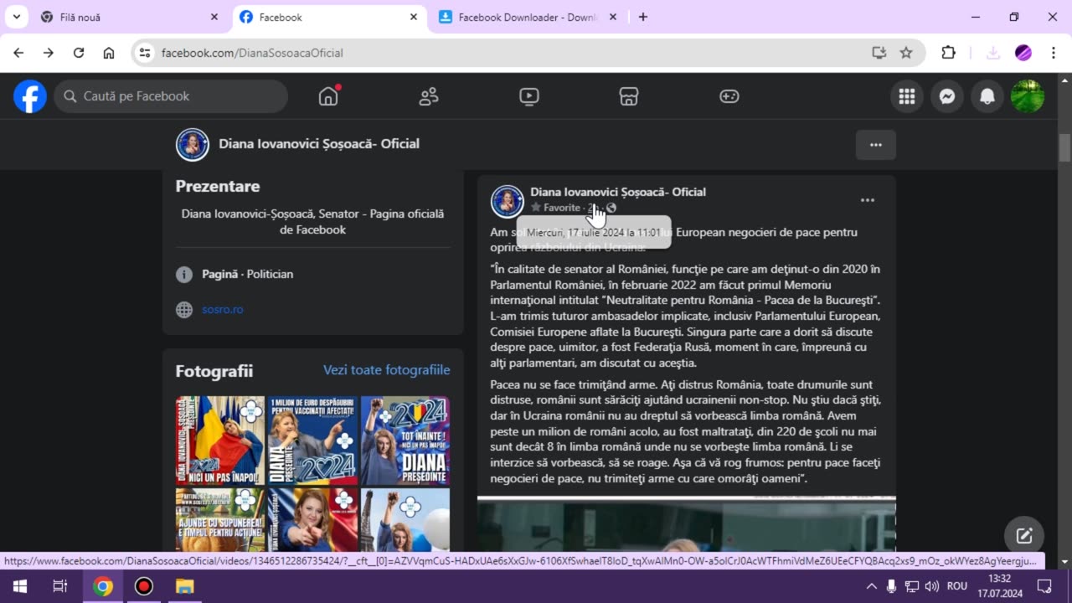Viewport: 1072px width, 603px height.
Task: Click the Facebook logo icon
Action: tap(29, 96)
